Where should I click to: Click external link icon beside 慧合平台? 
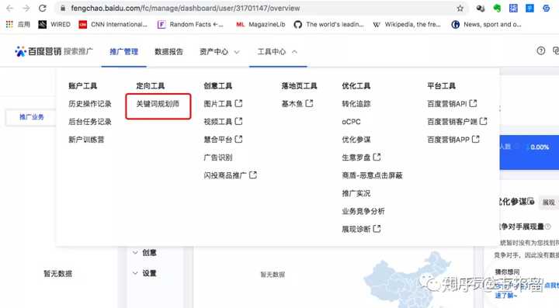tap(238, 139)
